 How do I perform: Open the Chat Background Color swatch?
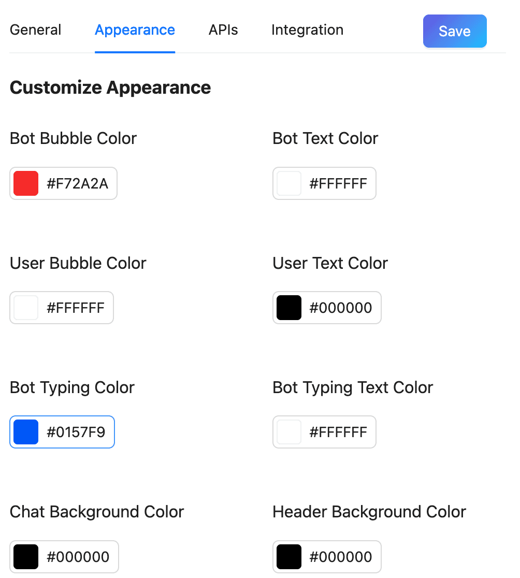pos(26,557)
